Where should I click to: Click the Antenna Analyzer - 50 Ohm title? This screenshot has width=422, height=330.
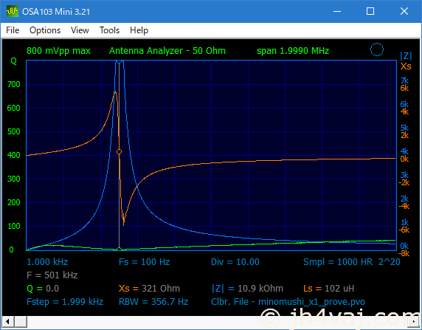click(167, 51)
